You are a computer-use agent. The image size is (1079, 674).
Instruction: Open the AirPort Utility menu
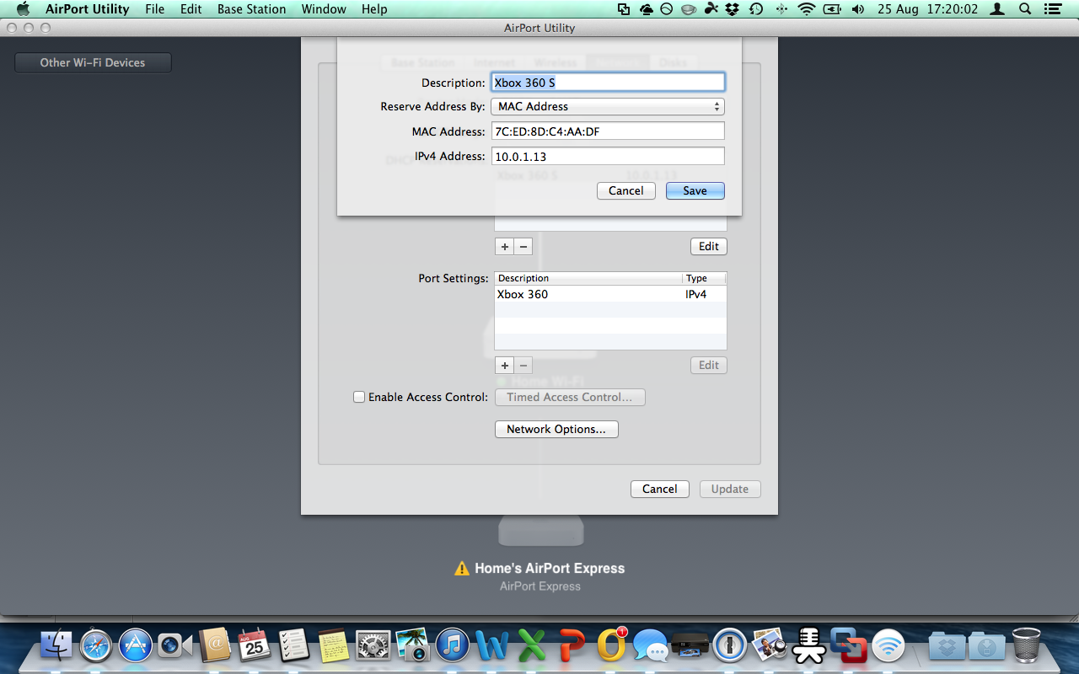tap(88, 9)
